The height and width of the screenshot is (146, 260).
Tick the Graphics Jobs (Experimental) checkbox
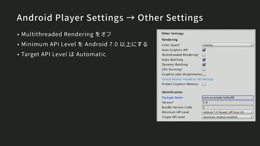pyautogui.click(x=204, y=74)
